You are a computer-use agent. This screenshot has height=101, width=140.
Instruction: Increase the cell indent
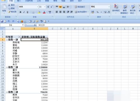pyautogui.click(x=71, y=12)
